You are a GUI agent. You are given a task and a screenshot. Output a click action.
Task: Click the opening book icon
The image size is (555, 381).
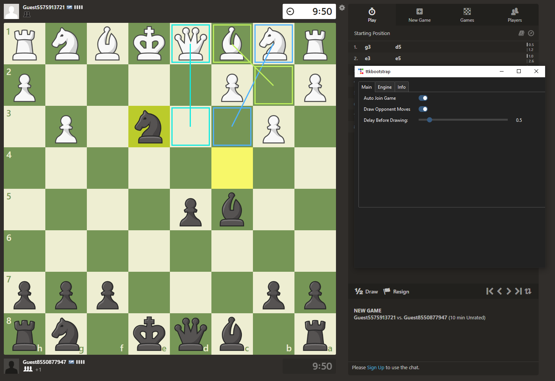pos(521,33)
